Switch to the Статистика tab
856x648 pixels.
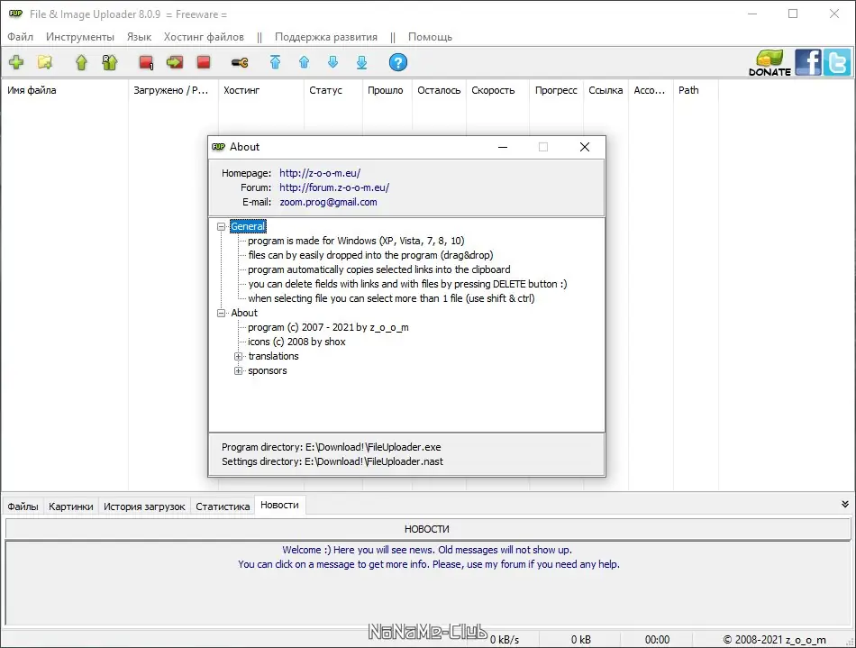[222, 506]
